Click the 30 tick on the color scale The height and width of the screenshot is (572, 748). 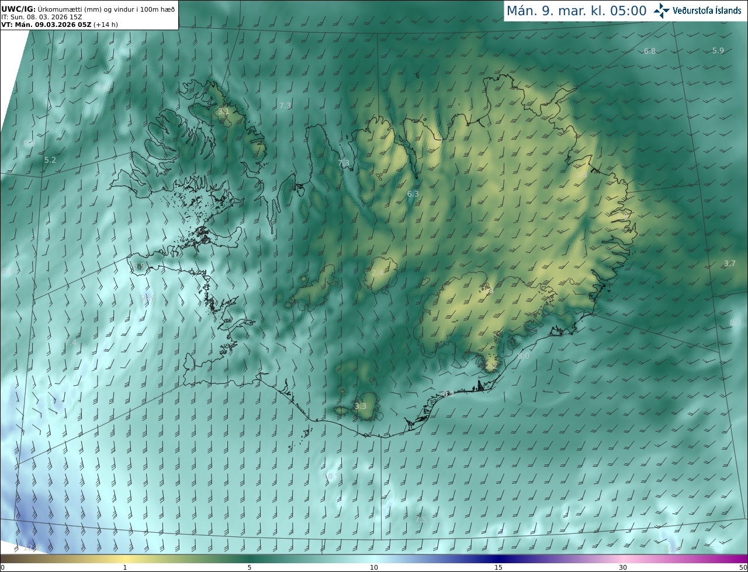(x=623, y=567)
